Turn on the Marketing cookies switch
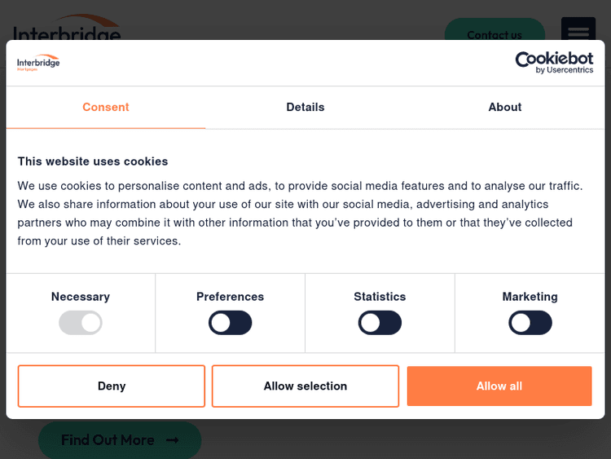 click(x=530, y=323)
